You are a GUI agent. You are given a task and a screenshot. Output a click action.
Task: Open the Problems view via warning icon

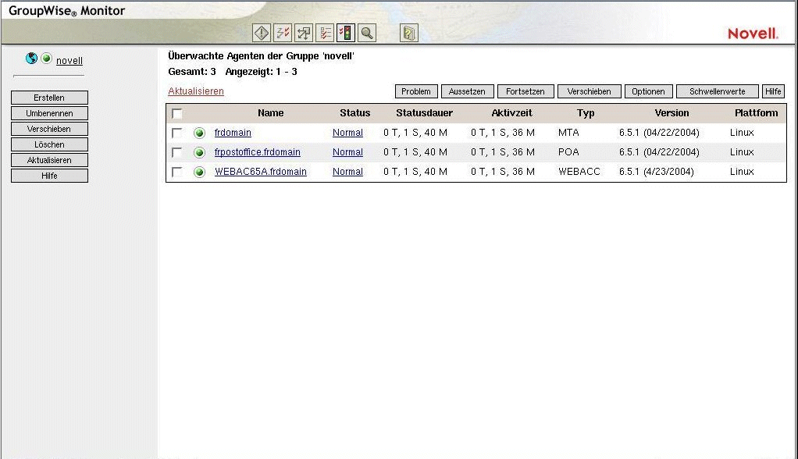click(x=261, y=33)
